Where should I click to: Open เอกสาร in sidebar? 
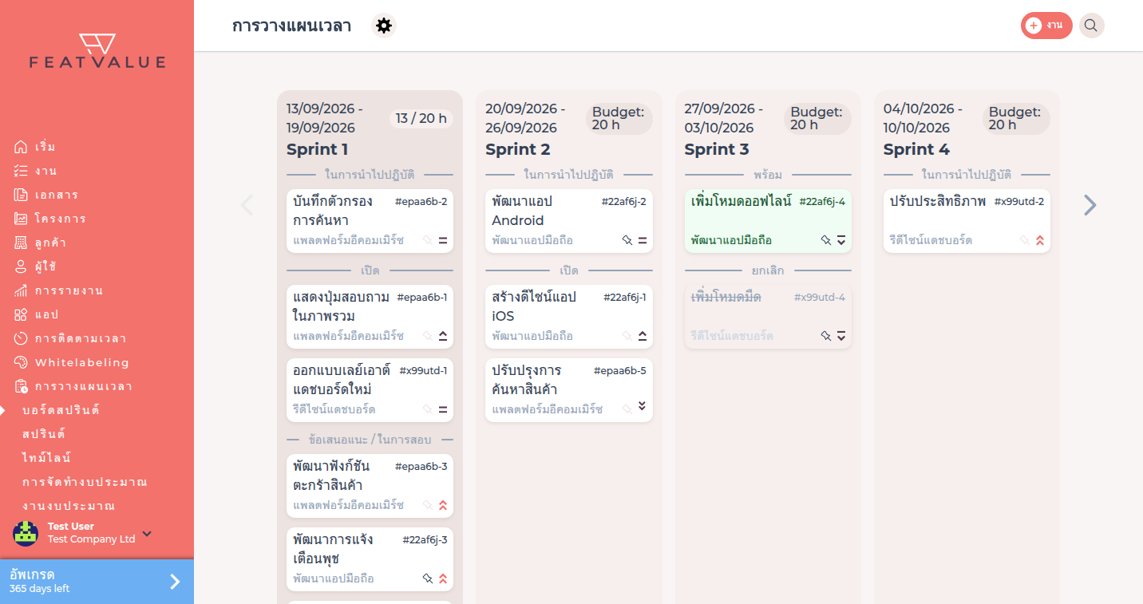57,195
